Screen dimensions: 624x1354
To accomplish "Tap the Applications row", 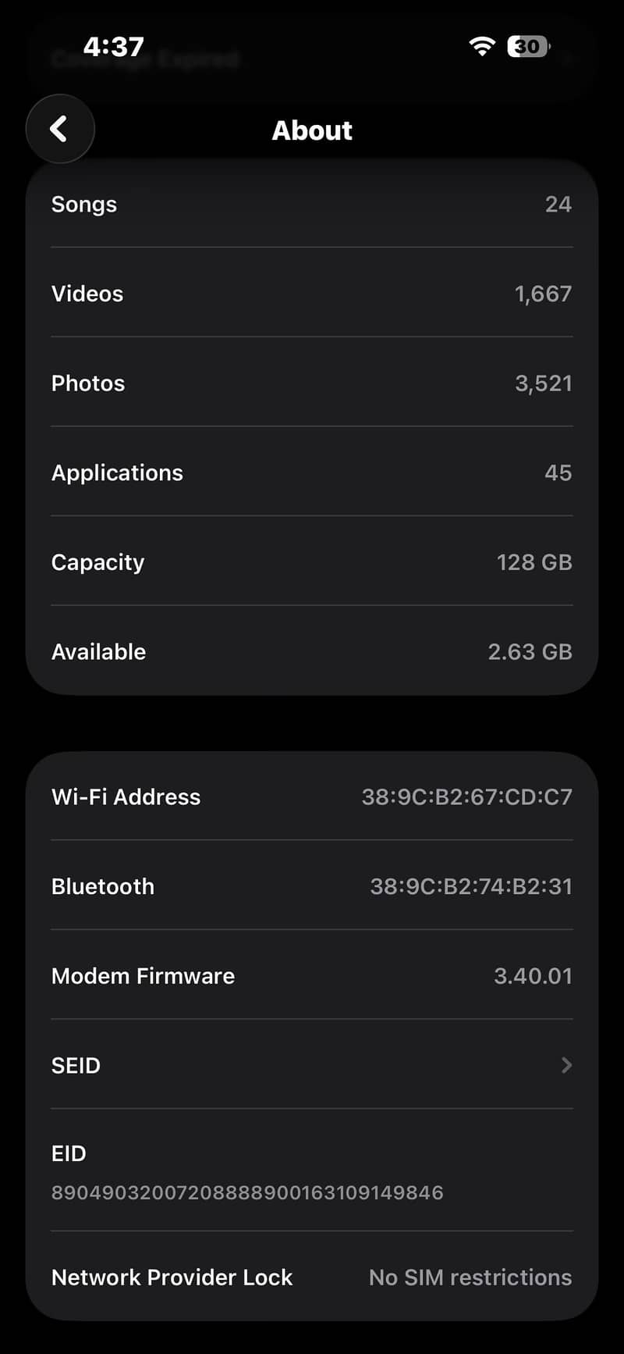I will point(312,473).
